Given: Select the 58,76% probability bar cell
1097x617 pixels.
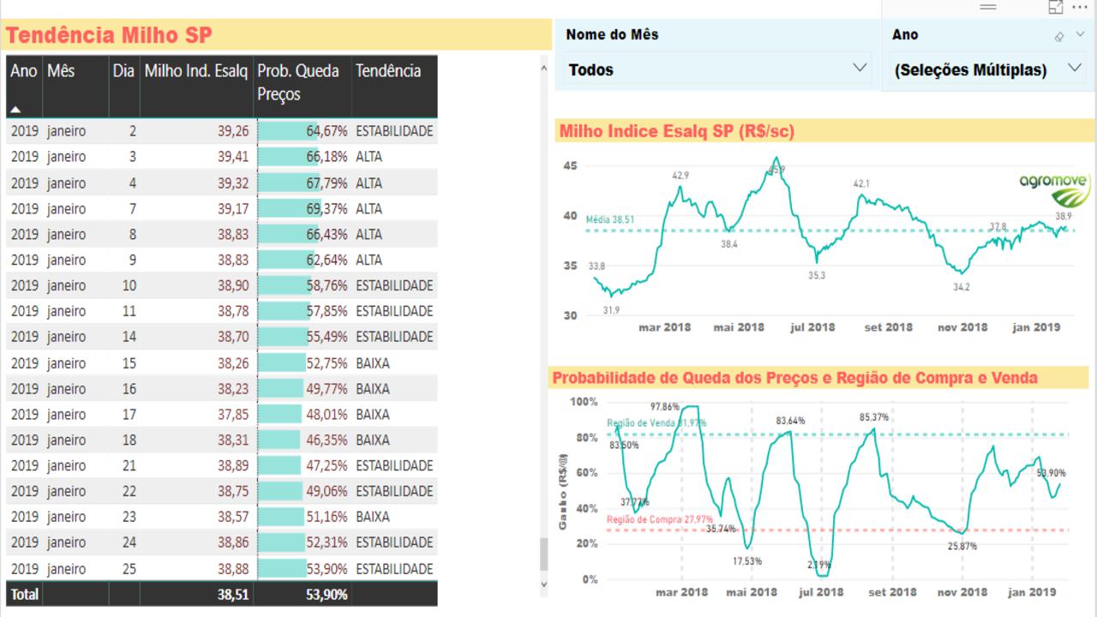Looking at the screenshot, I should coord(303,285).
